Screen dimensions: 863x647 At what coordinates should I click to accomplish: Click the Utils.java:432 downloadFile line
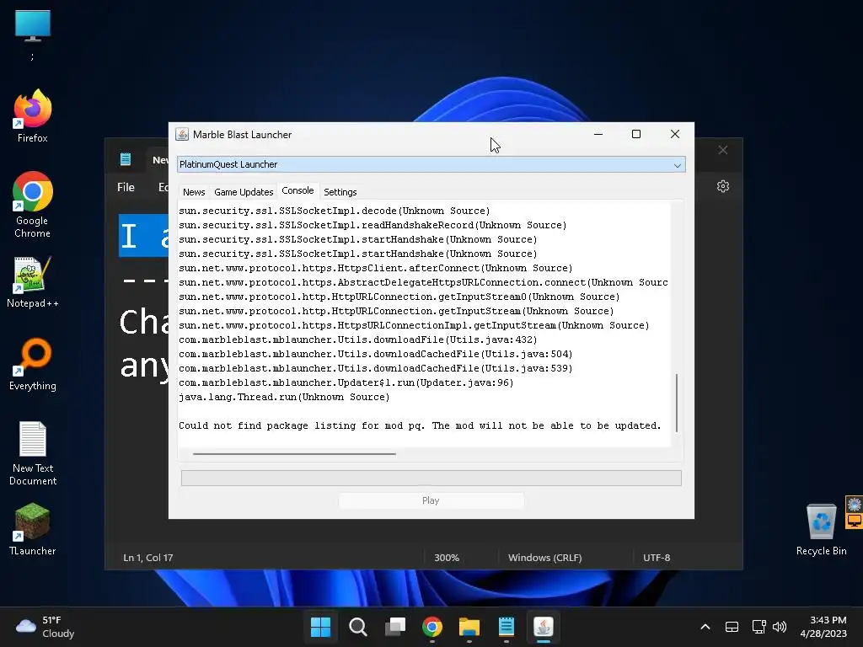click(x=357, y=340)
